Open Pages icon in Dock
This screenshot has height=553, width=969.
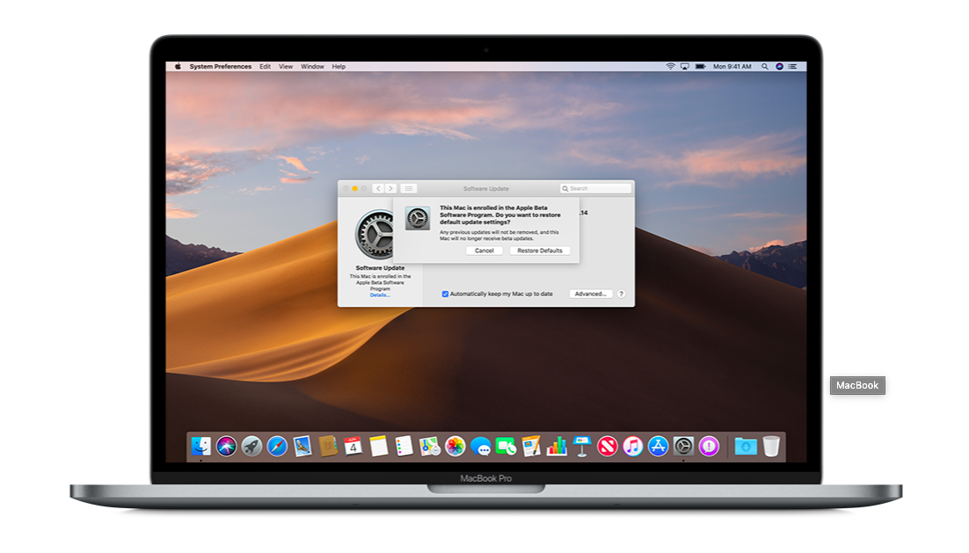pos(531,446)
